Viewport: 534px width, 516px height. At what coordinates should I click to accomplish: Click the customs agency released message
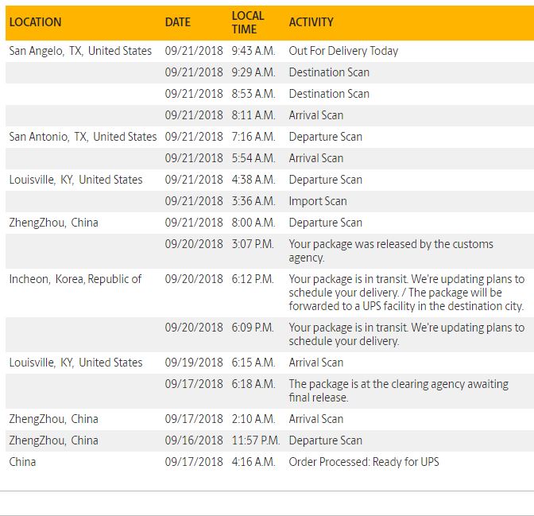[x=391, y=250]
